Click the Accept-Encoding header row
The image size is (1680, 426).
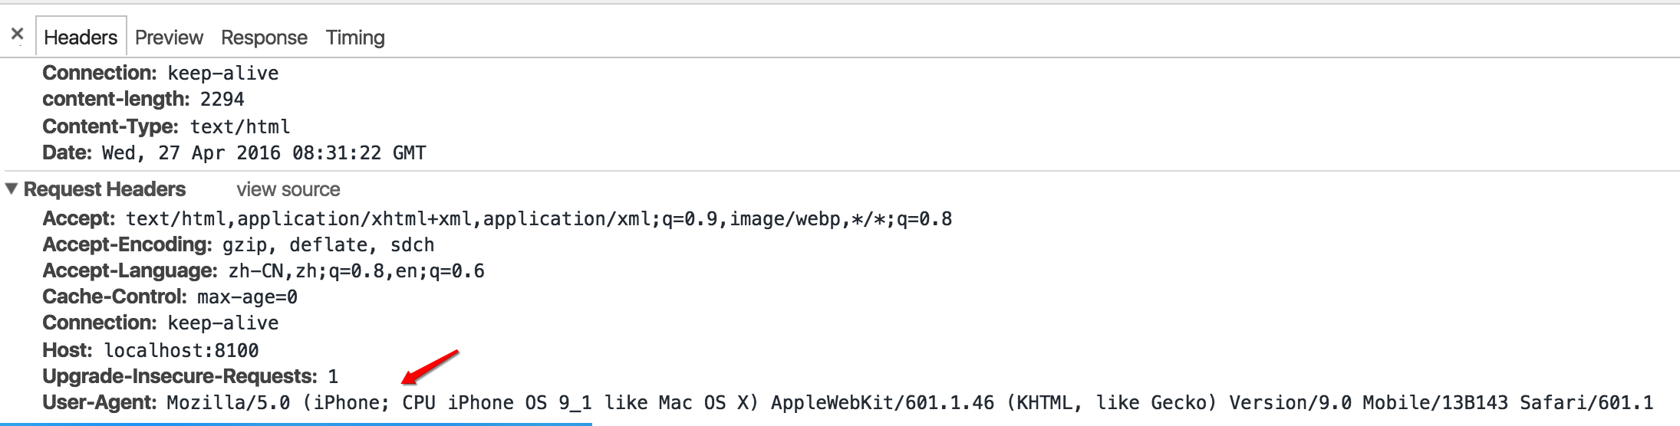click(x=238, y=245)
